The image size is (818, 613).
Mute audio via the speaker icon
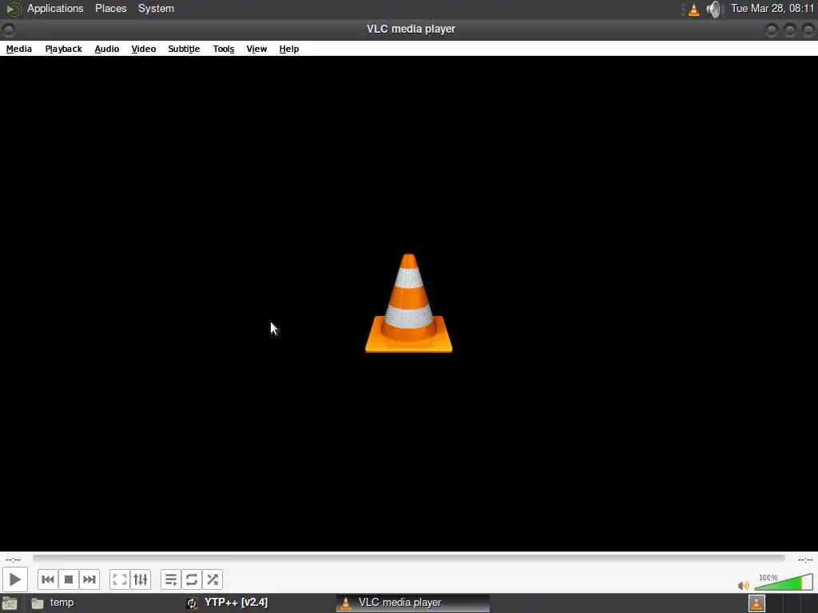point(744,585)
